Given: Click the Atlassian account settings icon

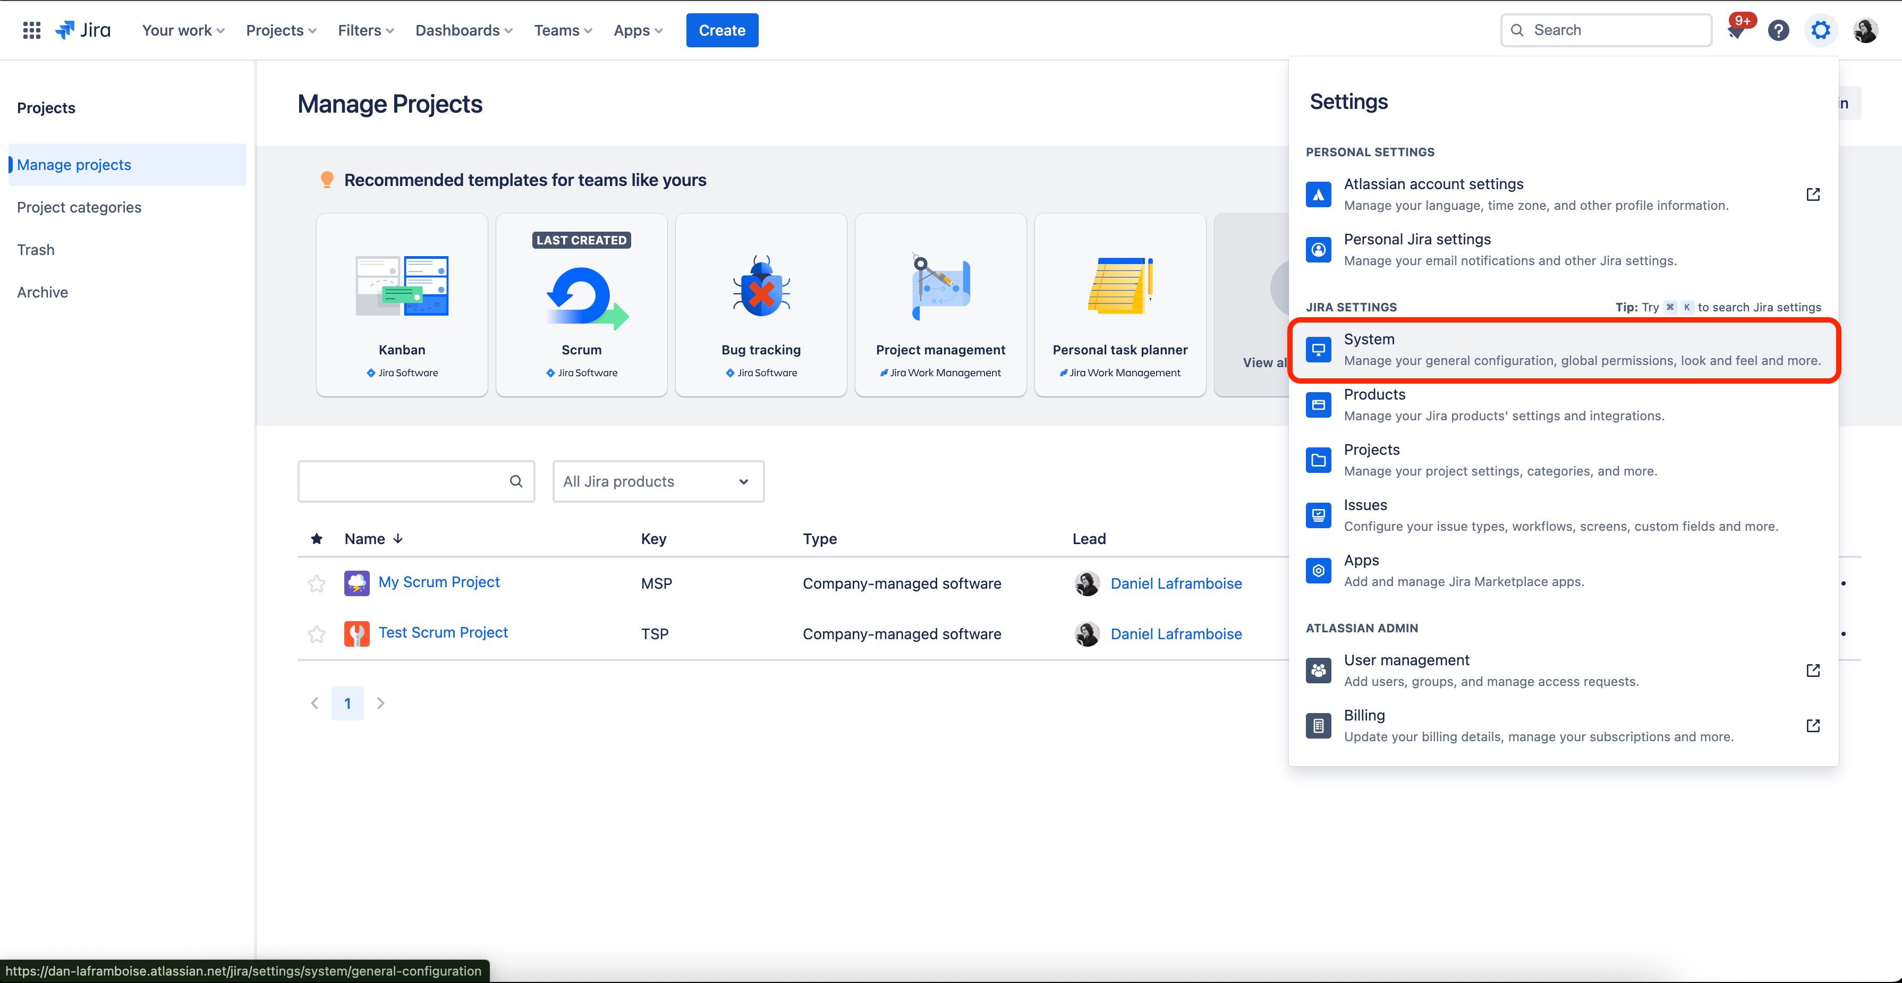Looking at the screenshot, I should (x=1319, y=194).
